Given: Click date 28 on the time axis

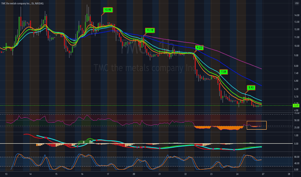Looking at the screenshot, I should pos(289,174).
